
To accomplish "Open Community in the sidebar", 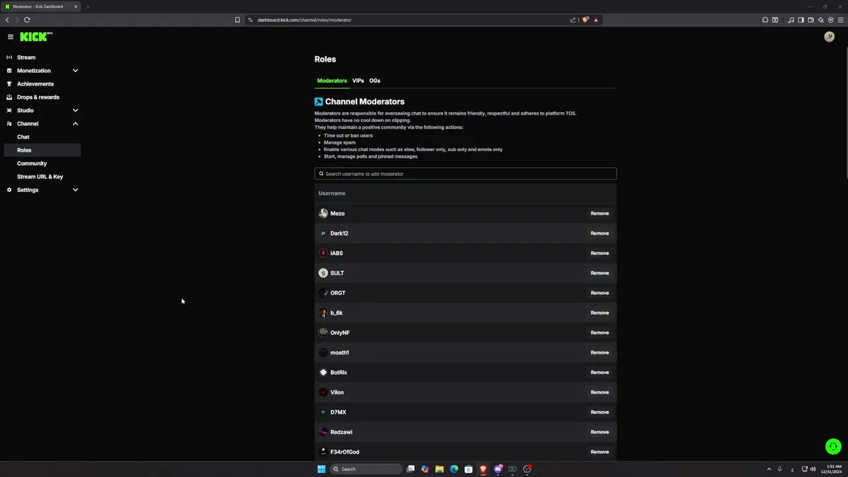I will pos(32,164).
